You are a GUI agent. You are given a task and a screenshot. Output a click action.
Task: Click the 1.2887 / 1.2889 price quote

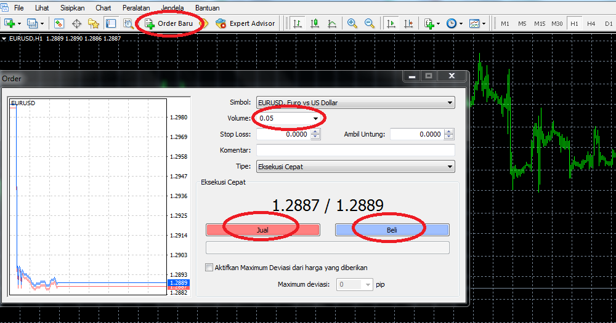(328, 205)
